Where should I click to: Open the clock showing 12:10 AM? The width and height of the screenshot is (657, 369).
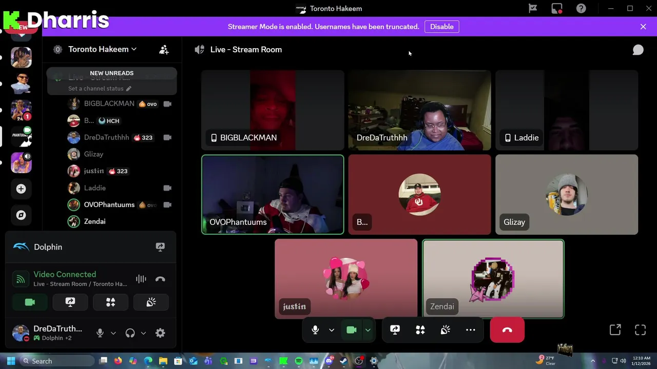tap(641, 361)
